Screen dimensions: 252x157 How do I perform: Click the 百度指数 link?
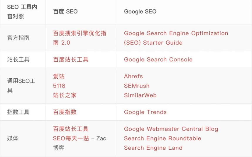(65, 112)
